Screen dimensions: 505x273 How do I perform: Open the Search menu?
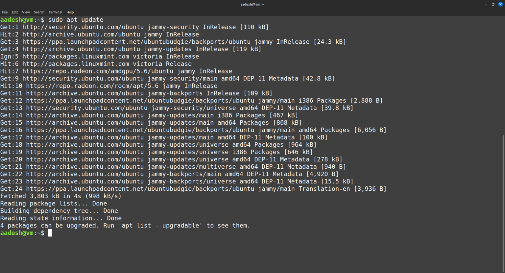[x=39, y=12]
